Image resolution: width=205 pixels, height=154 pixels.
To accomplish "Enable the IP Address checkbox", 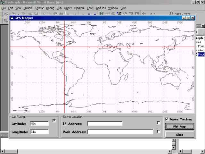I will 159,123.
